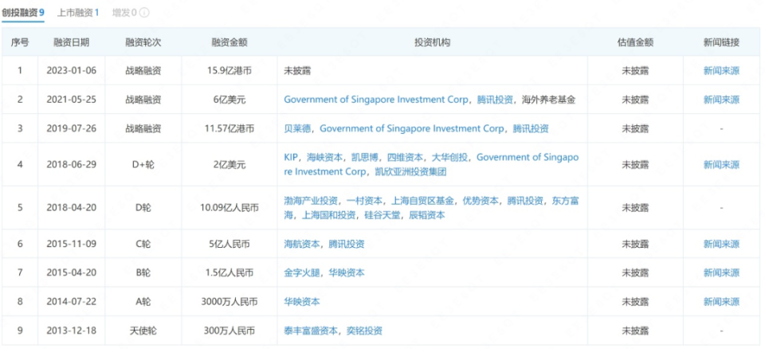
Task: Click 新闻来源 in the D+轮 row
Action: coord(721,165)
